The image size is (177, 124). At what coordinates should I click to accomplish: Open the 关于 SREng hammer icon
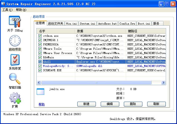click(x=15, y=22)
